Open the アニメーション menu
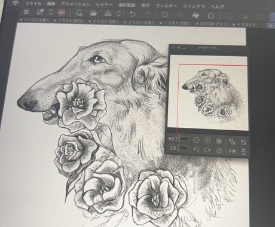275x227 pixels. [x=75, y=4]
